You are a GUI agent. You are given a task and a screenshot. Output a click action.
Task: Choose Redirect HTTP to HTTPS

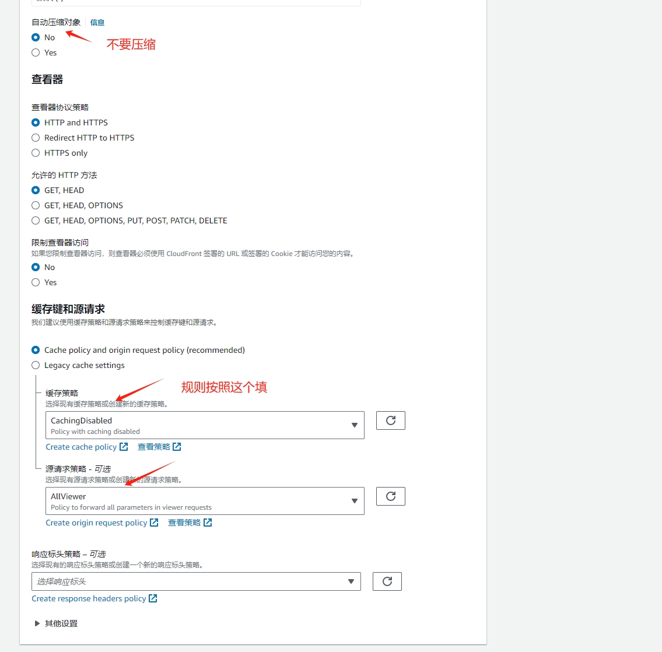tap(36, 138)
